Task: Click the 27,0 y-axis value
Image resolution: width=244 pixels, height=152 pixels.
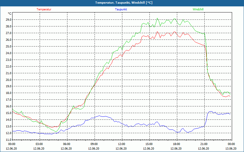Action: click(9, 33)
